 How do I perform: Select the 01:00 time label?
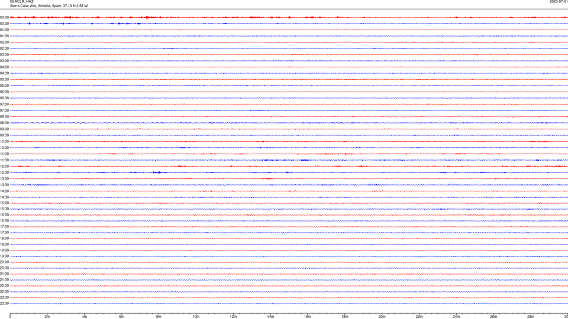(x=4, y=30)
